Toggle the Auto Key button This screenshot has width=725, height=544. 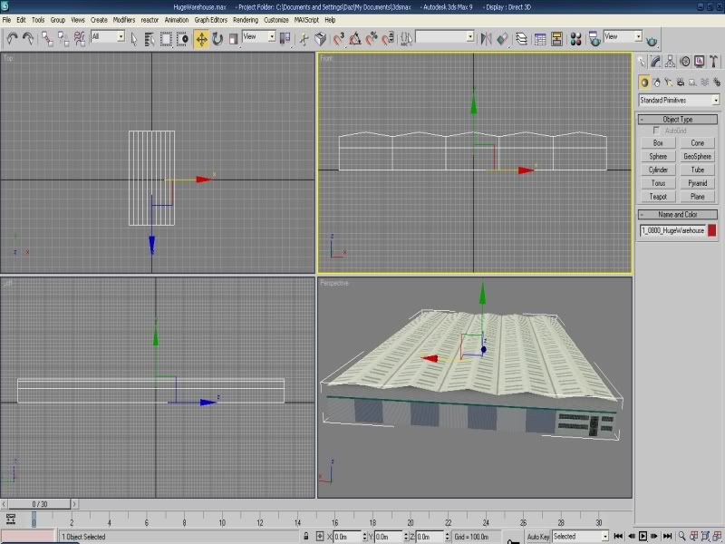tap(537, 536)
